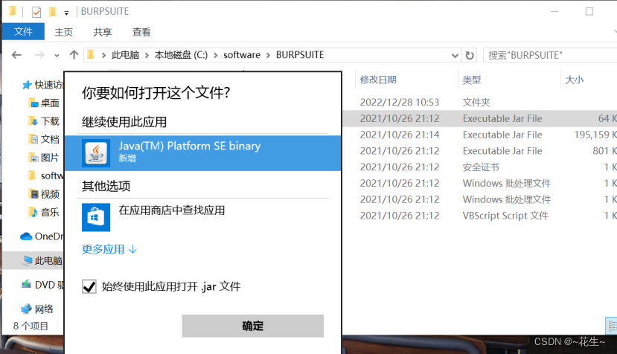Viewport: 617px width, 354px height.
Task: Open 文档 folder in sidebar
Action: pyautogui.click(x=44, y=139)
